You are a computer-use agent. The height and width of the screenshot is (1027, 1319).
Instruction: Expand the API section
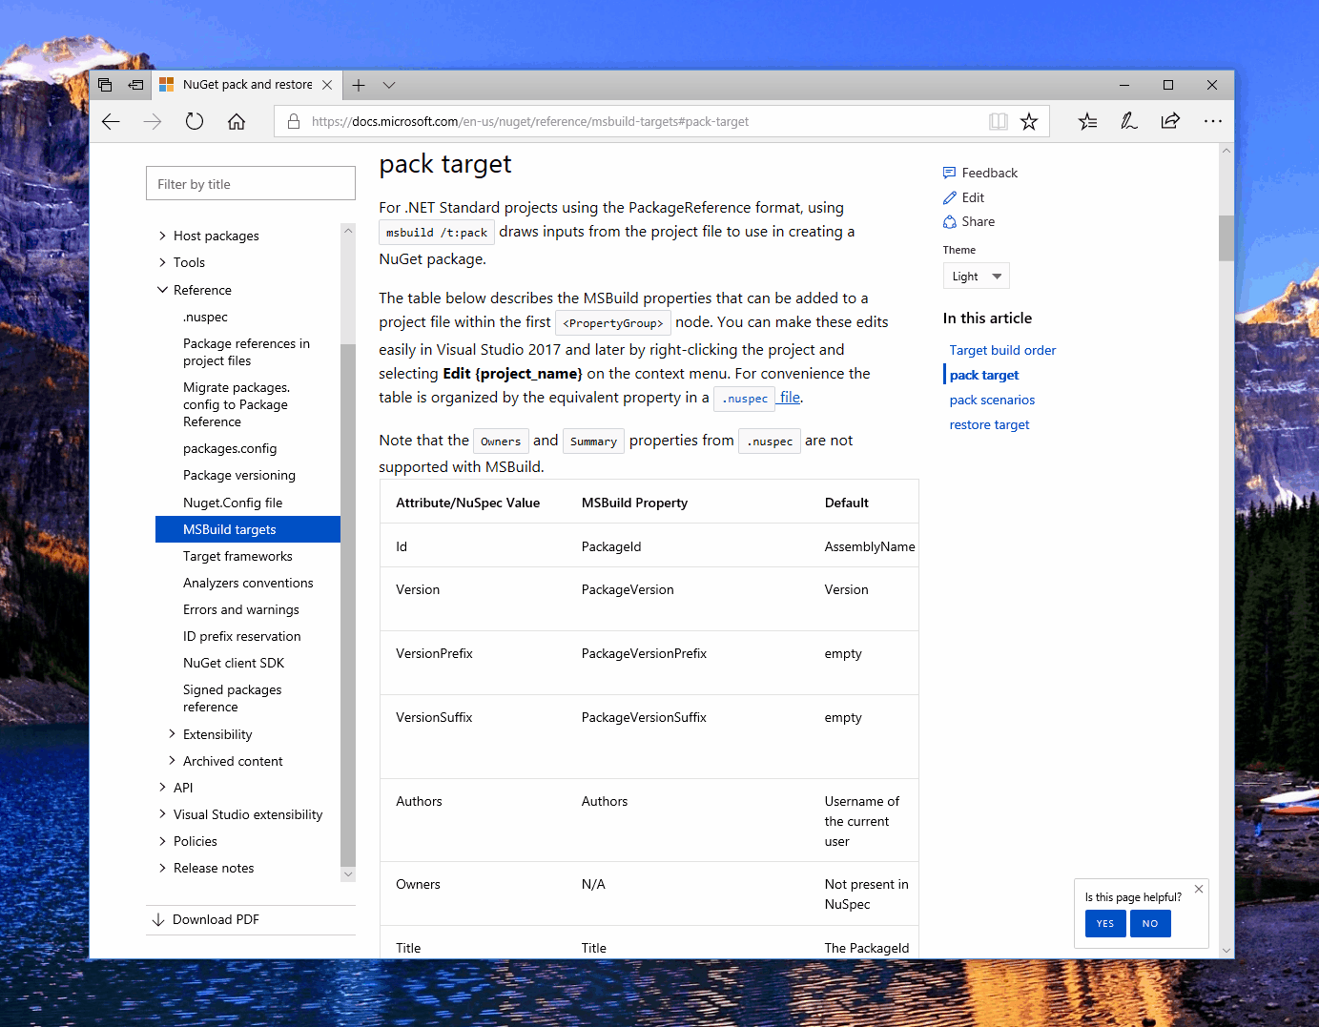[x=162, y=788]
